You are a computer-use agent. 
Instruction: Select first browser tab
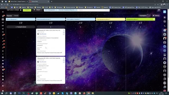click(x=18, y=2)
